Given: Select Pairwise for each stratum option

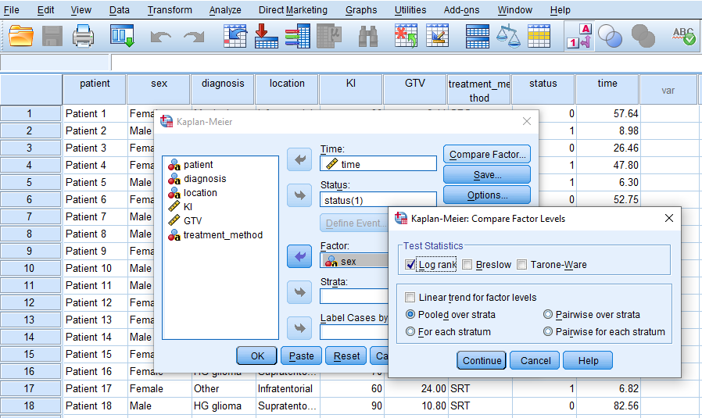Looking at the screenshot, I should [x=547, y=331].
